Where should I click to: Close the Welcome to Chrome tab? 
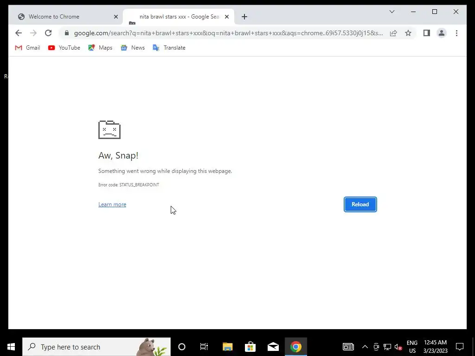pyautogui.click(x=116, y=17)
